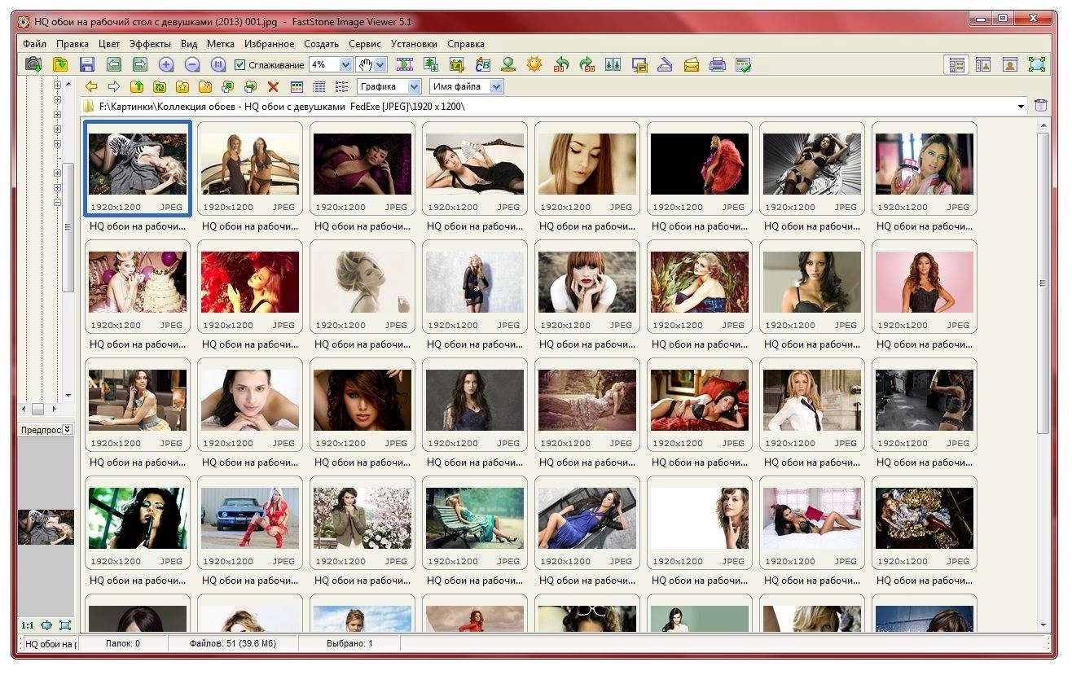This screenshot has height=675, width=1072.
Task: Open the 4% zoom level dropdown
Action: click(x=345, y=65)
